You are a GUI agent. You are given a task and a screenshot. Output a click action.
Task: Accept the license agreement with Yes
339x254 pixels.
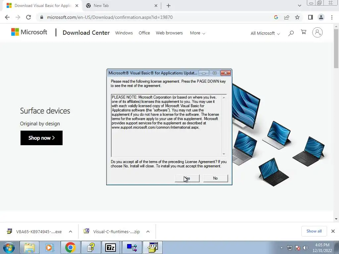click(187, 178)
